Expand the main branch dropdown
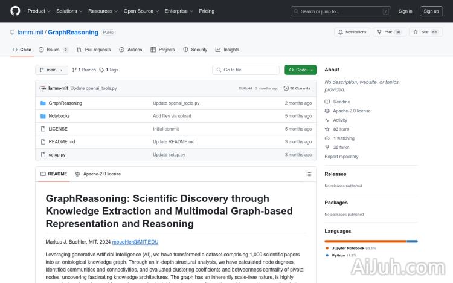Viewport: 453px width, 283px height. (x=52, y=70)
